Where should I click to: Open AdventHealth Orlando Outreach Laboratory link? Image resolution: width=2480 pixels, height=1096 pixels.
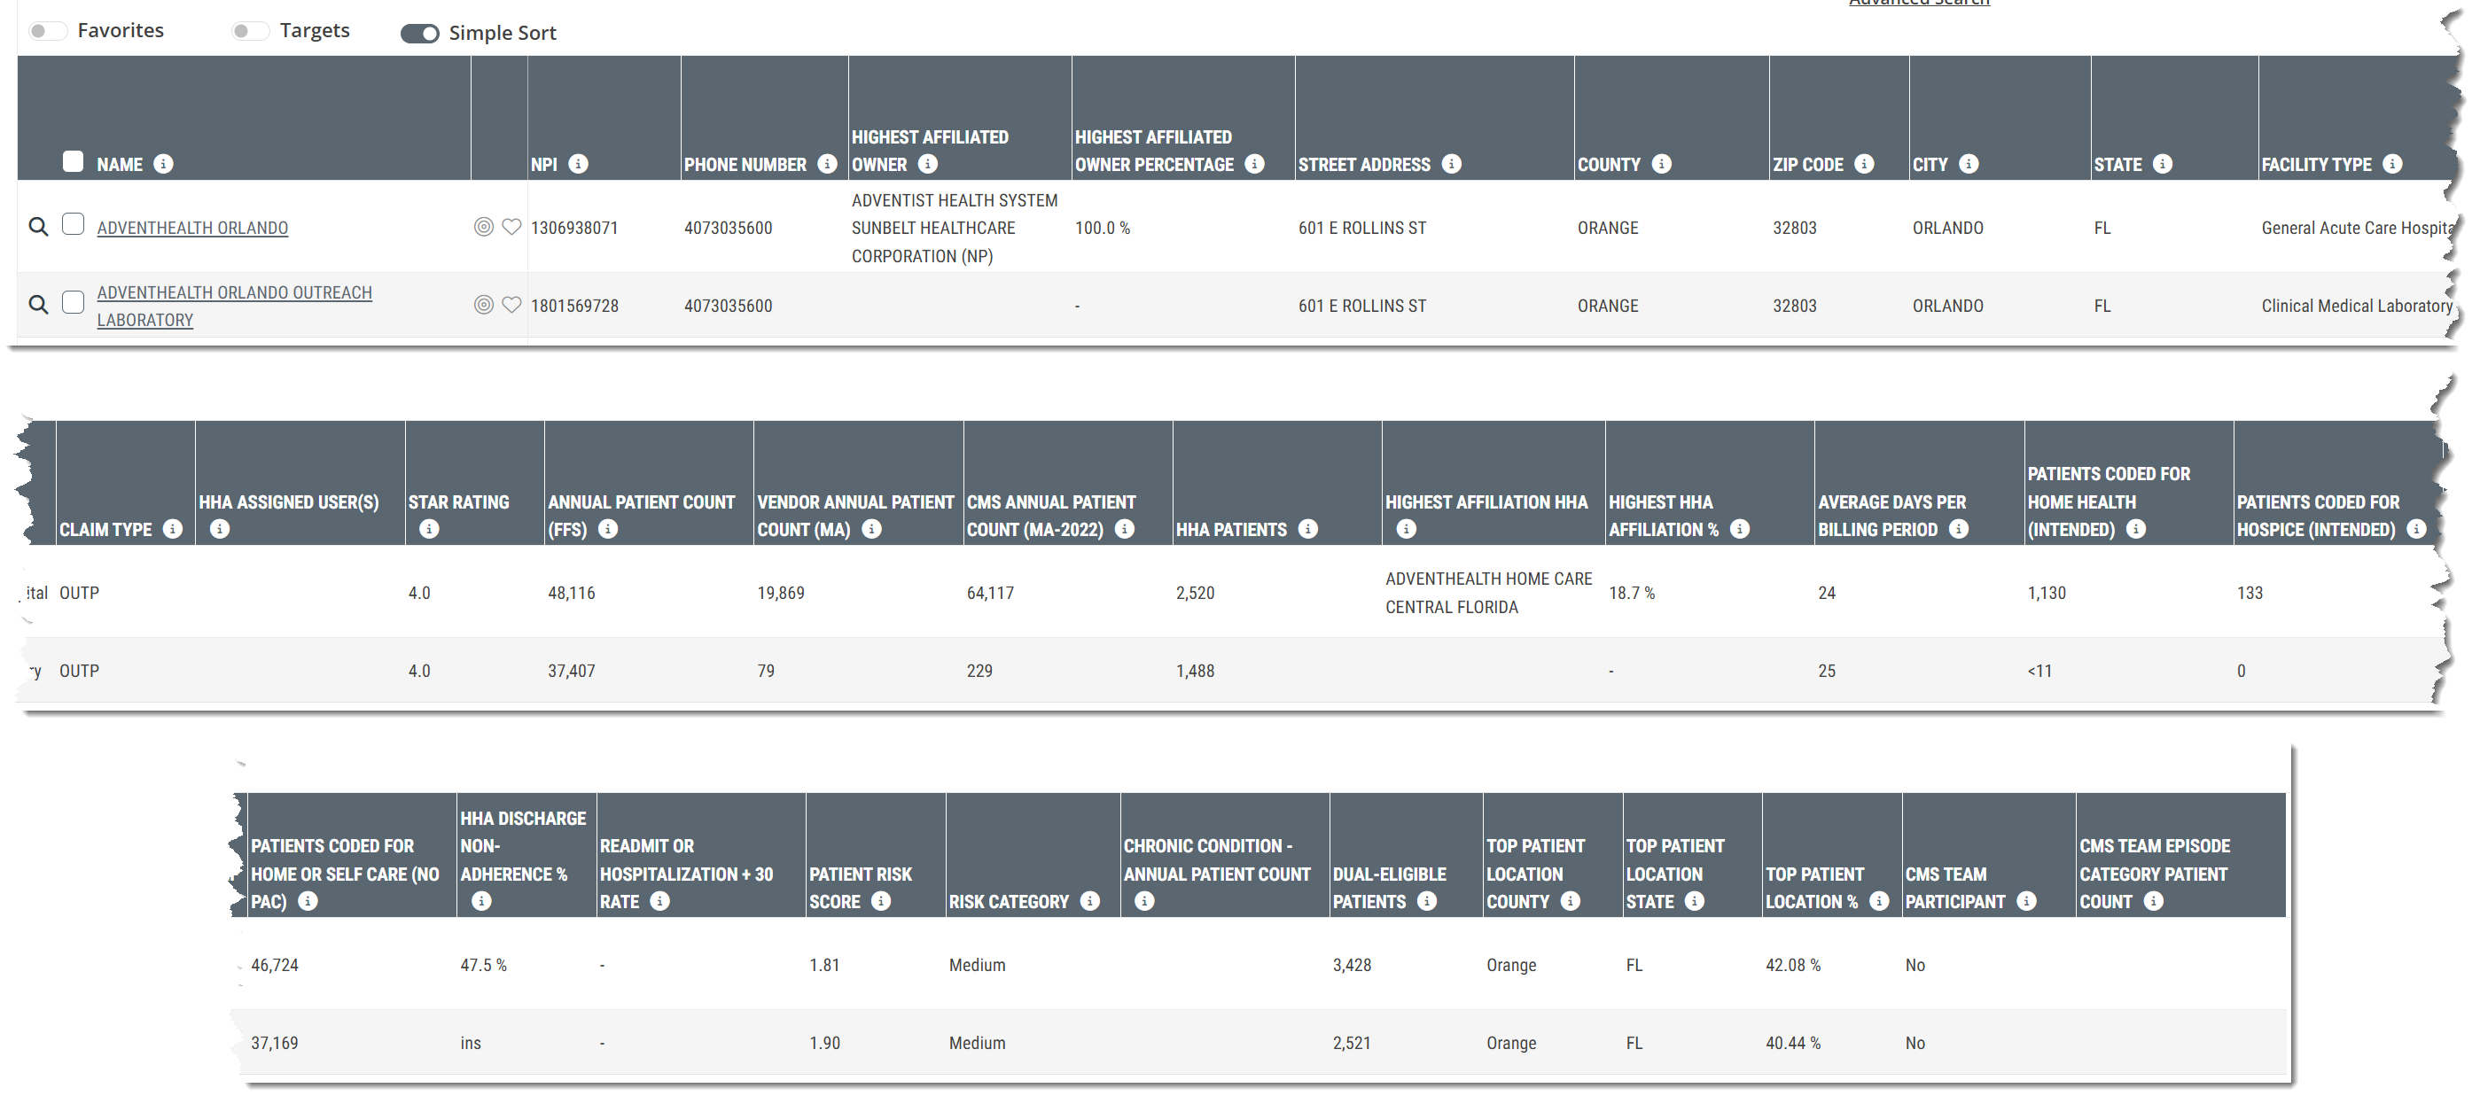click(234, 292)
